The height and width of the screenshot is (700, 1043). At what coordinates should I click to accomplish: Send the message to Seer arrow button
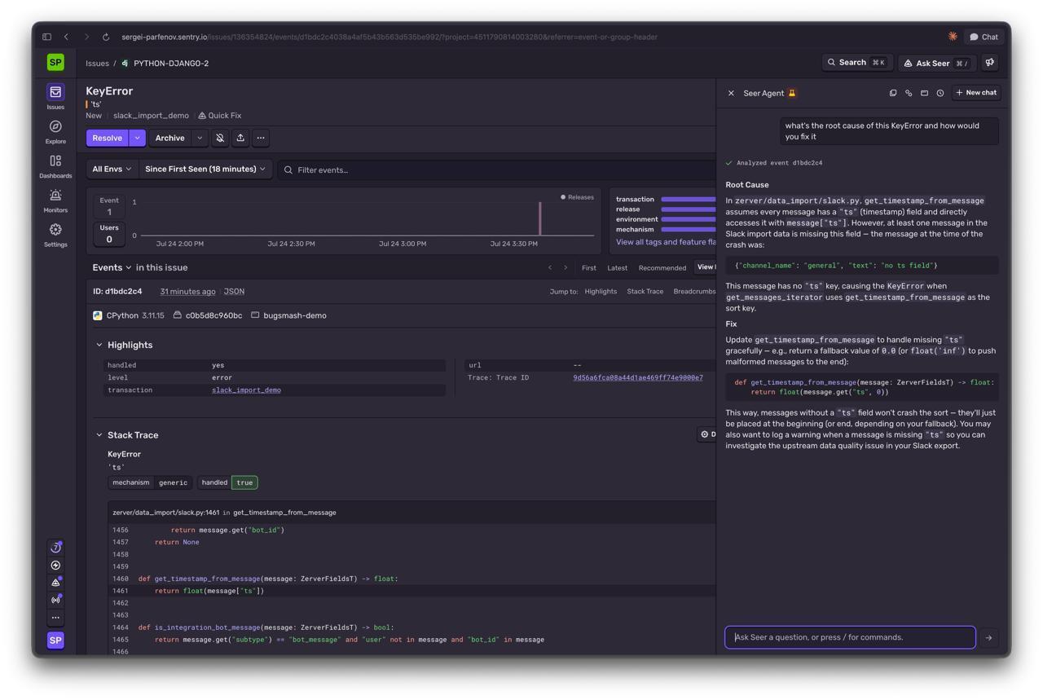click(989, 638)
